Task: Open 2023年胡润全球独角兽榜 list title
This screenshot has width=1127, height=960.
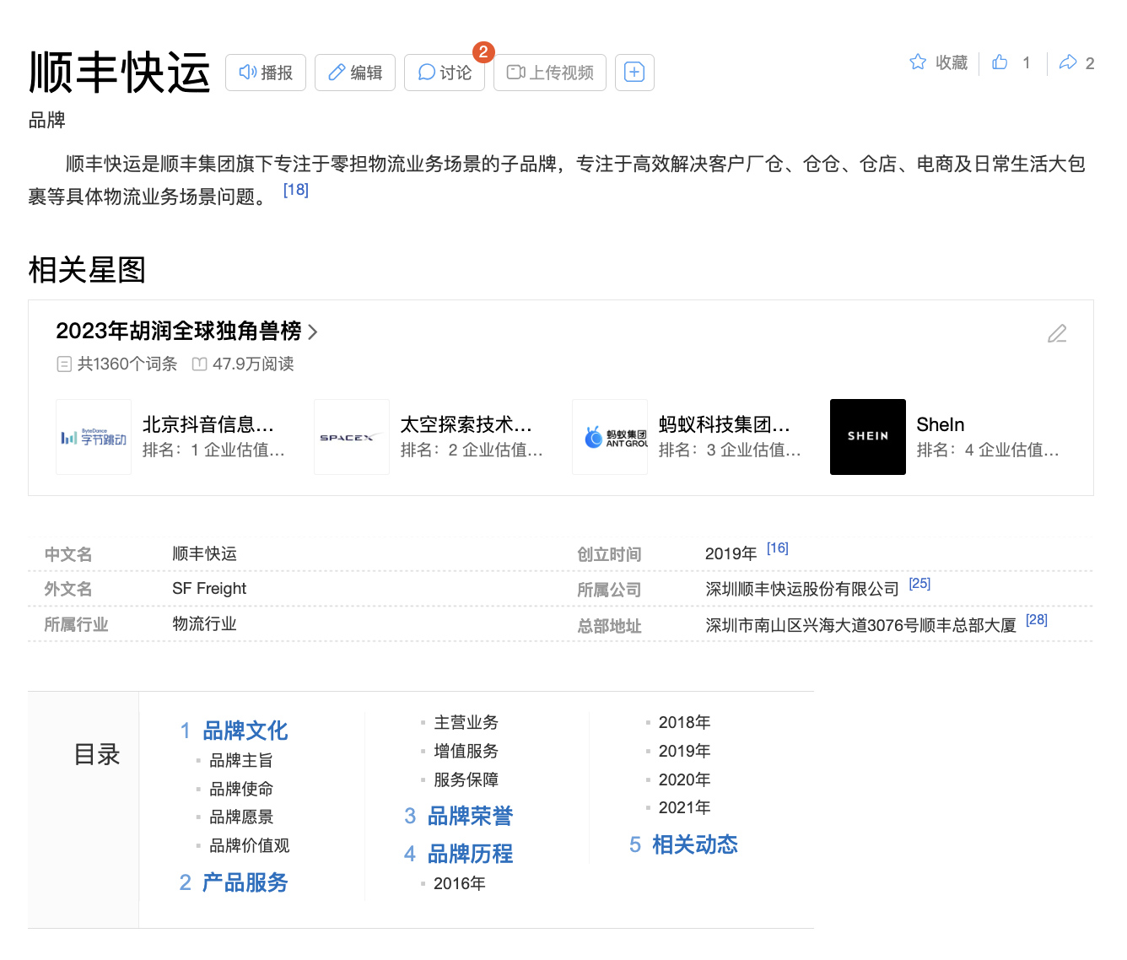Action: click(179, 331)
